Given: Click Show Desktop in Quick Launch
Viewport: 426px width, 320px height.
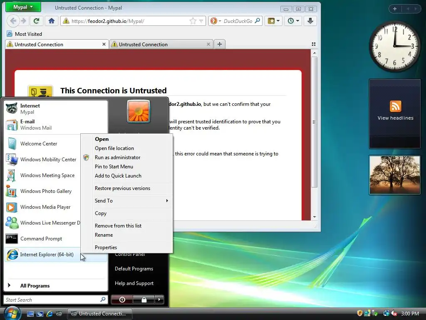Looking at the screenshot, I should click(30, 314).
